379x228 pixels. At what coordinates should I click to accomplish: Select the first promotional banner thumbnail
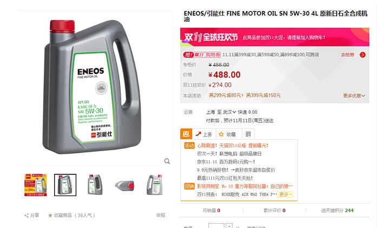(36, 185)
